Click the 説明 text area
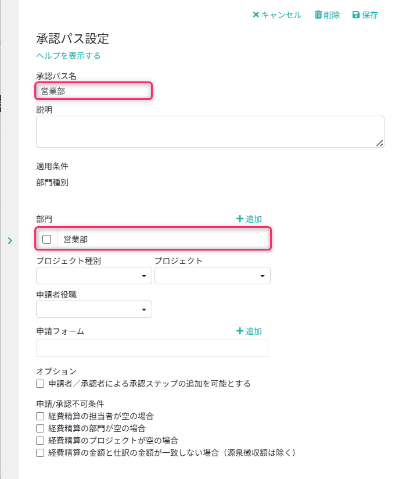The width and height of the screenshot is (399, 479). click(x=209, y=131)
